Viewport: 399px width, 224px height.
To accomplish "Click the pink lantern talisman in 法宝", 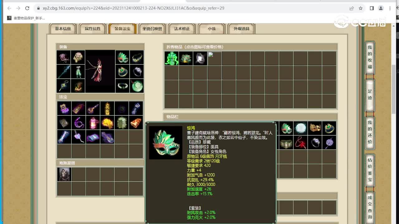I will [93, 123].
